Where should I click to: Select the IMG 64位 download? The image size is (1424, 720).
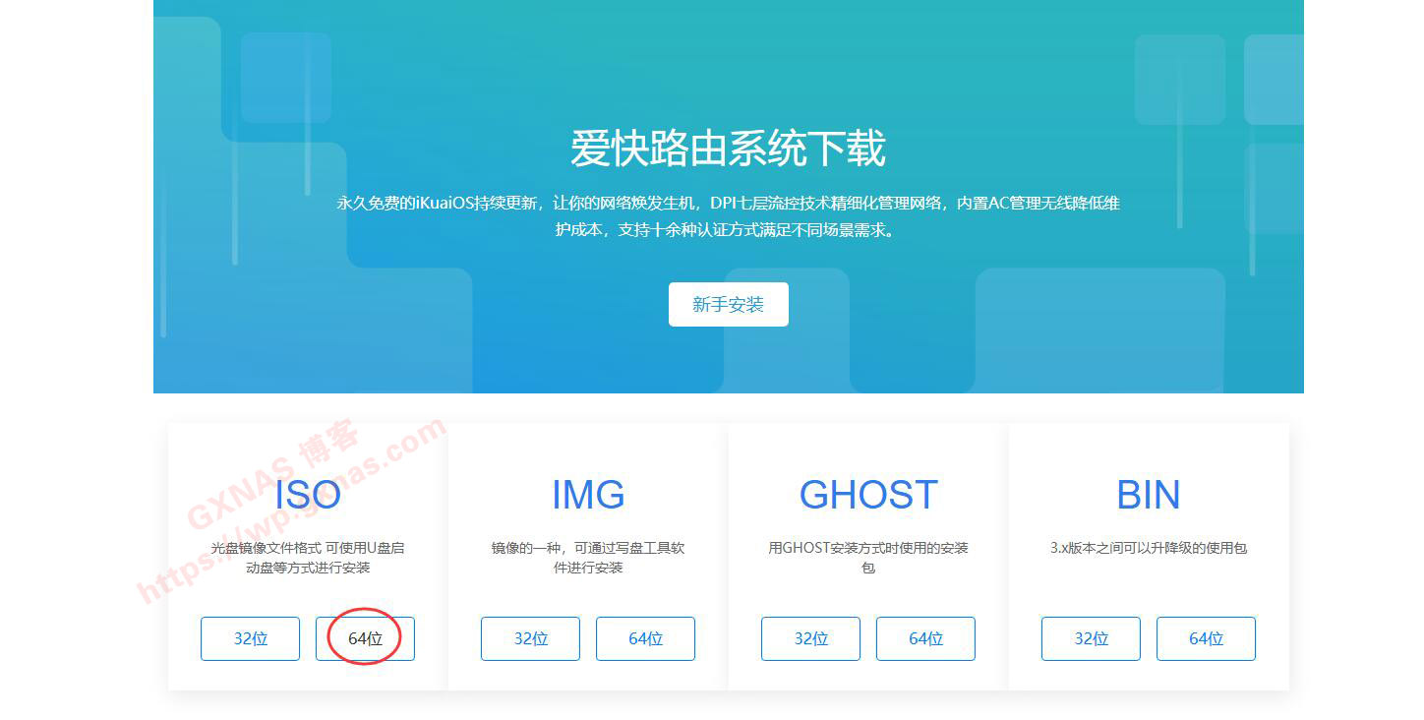(x=645, y=638)
